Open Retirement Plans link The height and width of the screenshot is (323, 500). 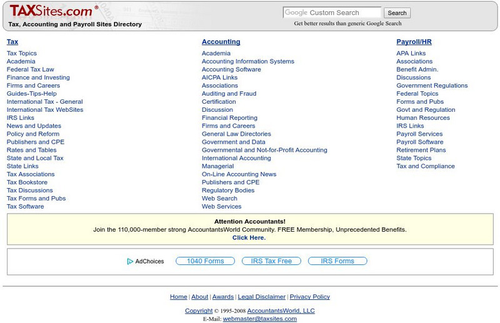pyautogui.click(x=421, y=150)
